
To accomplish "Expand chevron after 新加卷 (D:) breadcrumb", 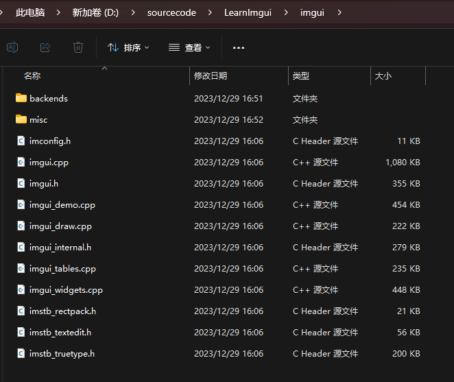I will 133,12.
